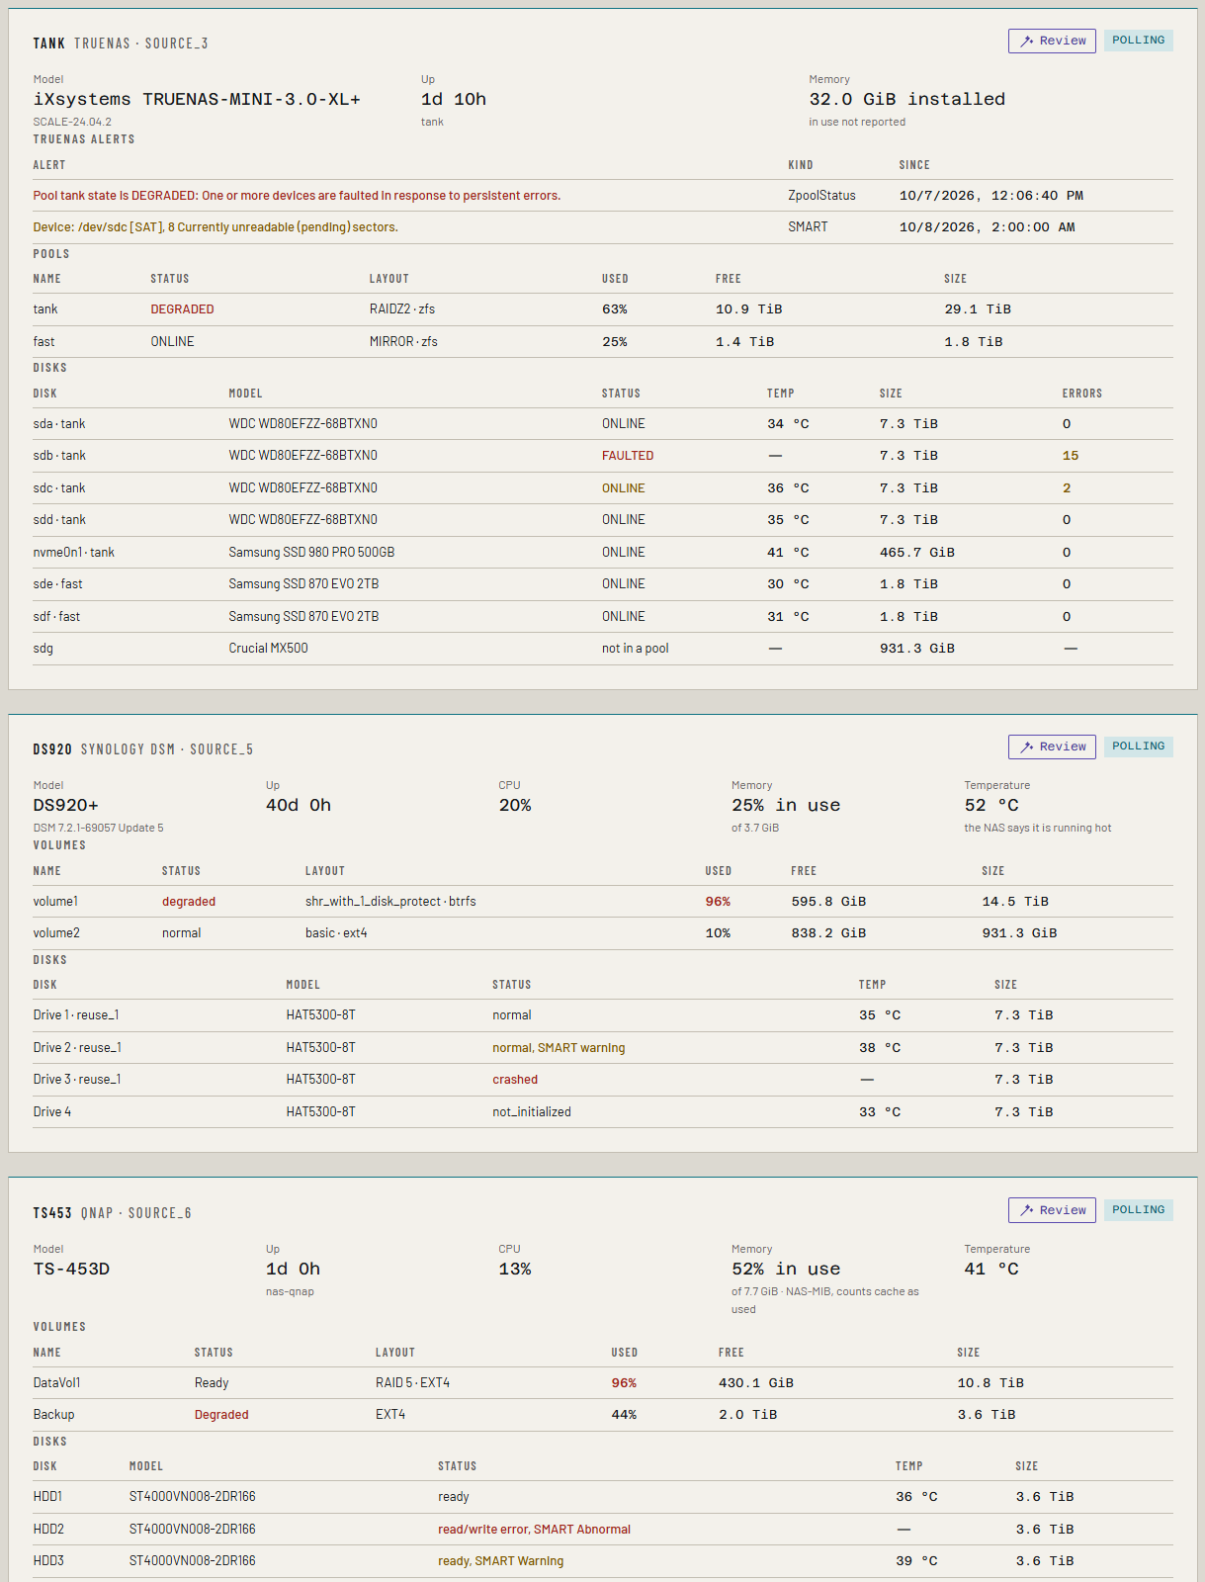Click the error count 2 for sdc
The height and width of the screenshot is (1582, 1205).
point(1067,488)
